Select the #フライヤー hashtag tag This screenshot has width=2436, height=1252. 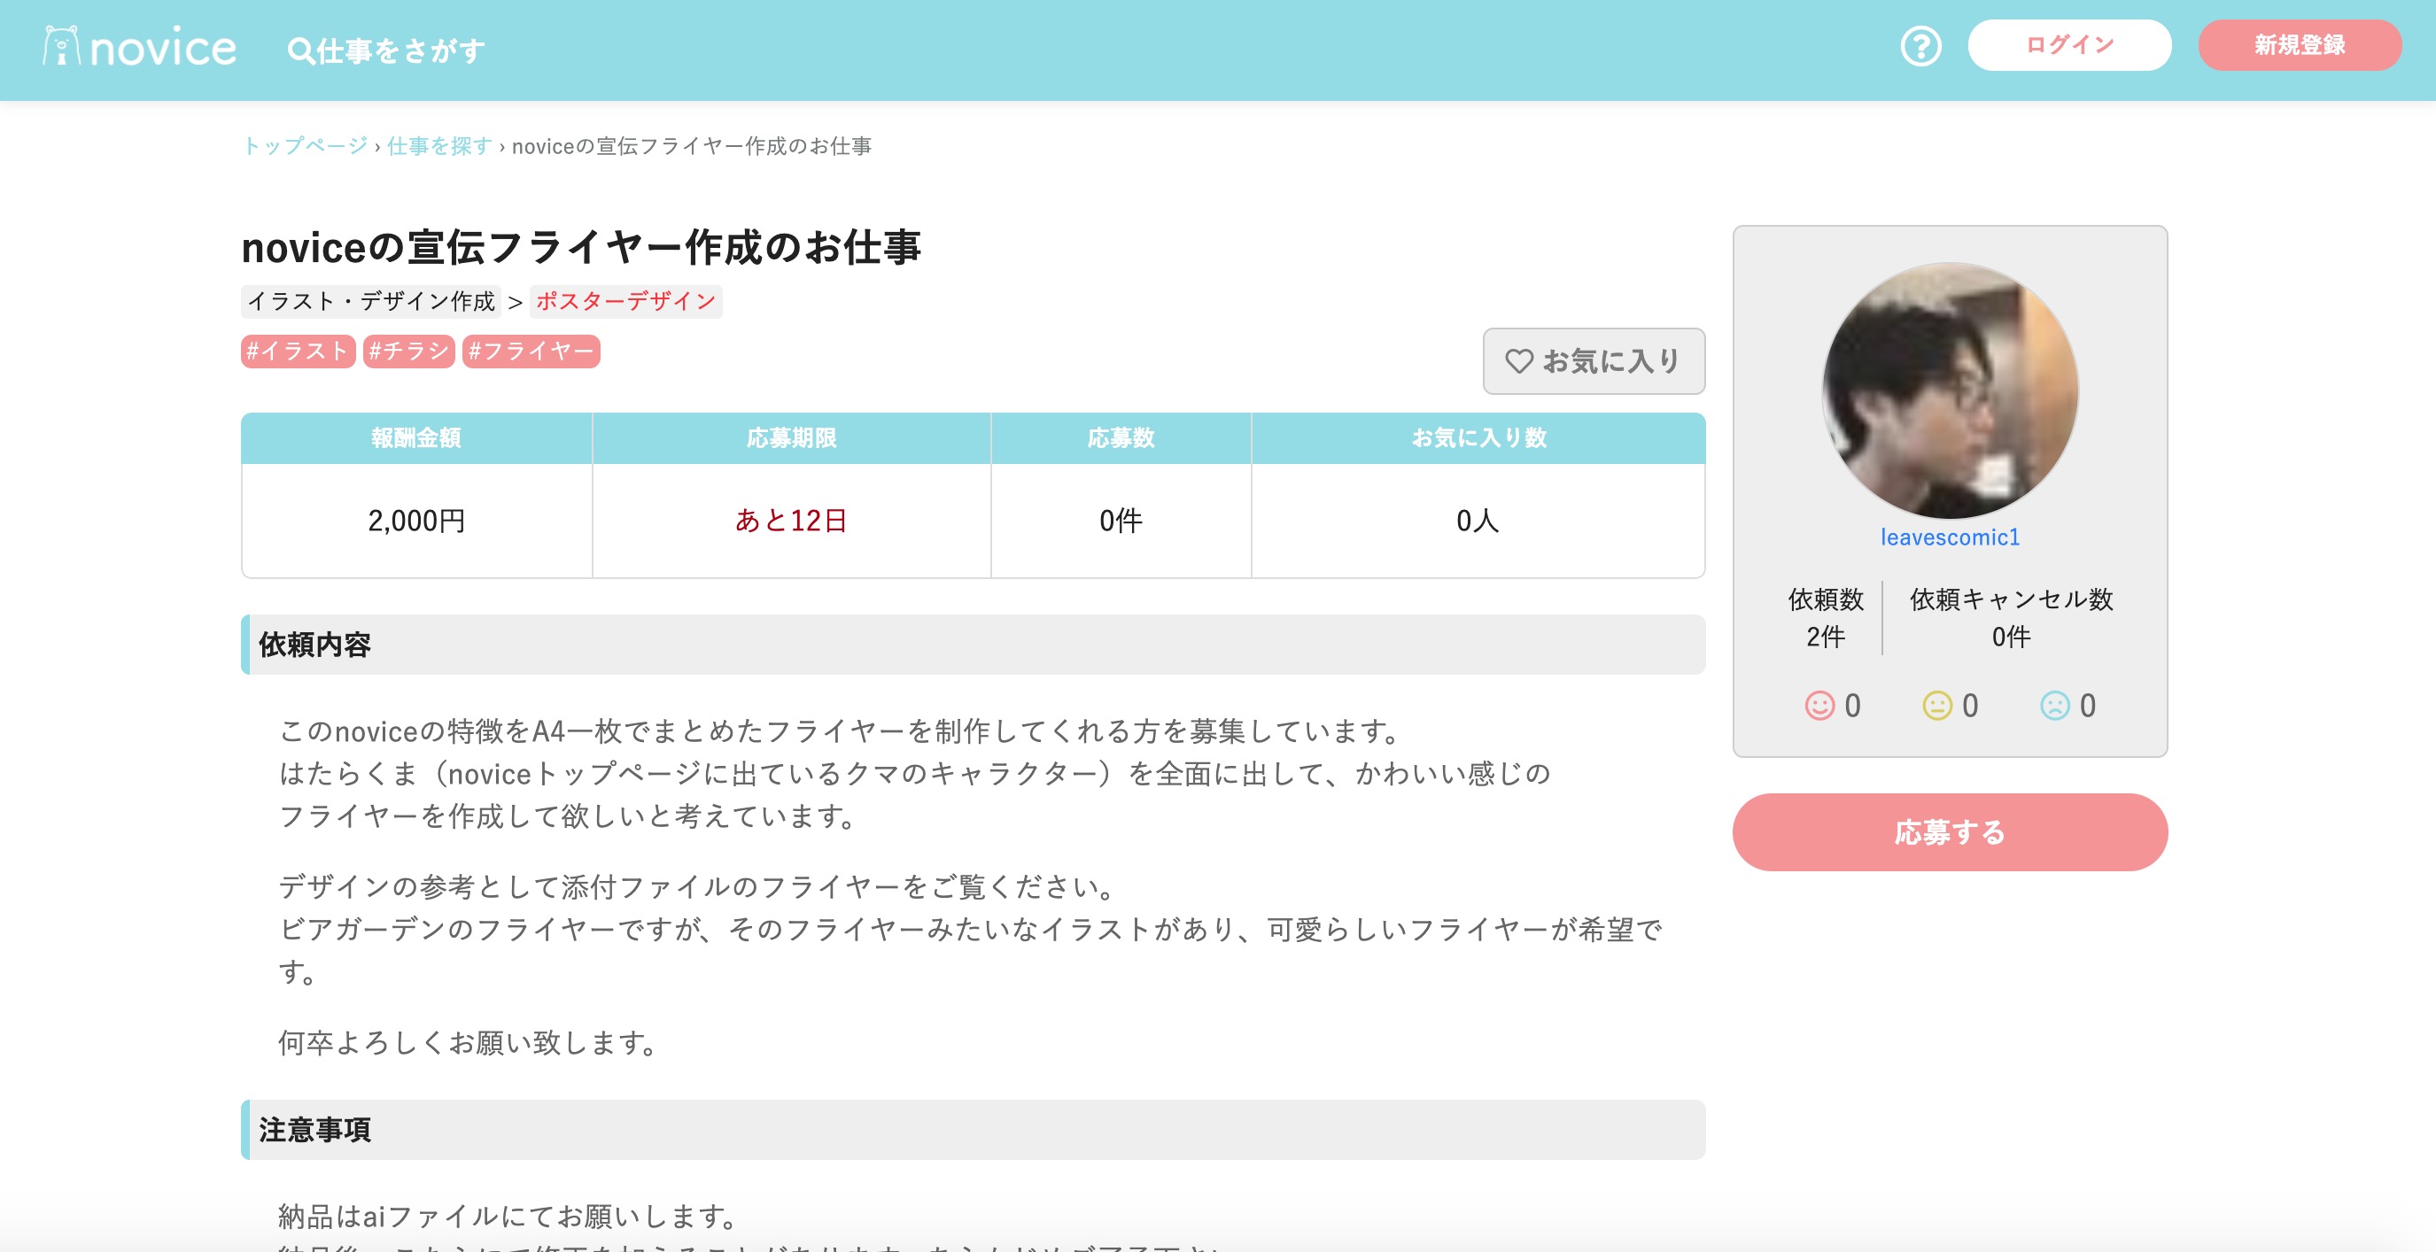tap(531, 351)
